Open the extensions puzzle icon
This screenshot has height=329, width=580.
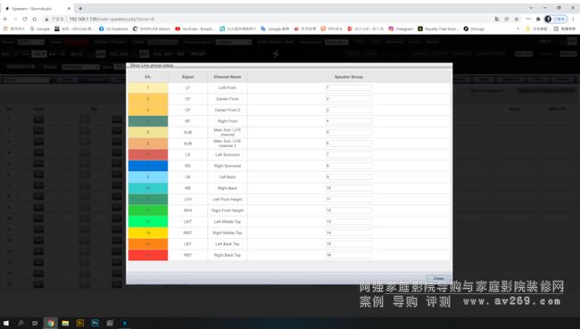538,19
